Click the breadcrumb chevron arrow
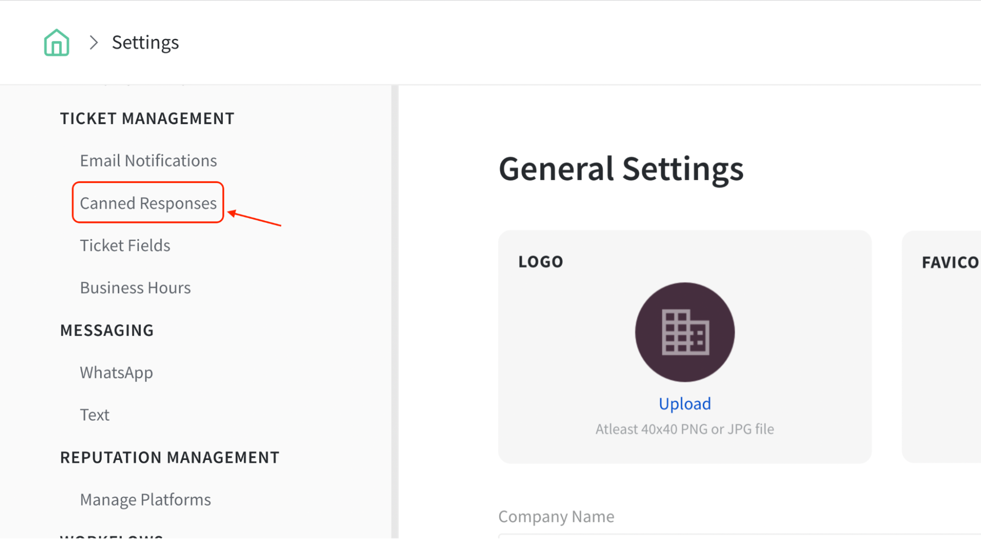Image resolution: width=981 pixels, height=539 pixels. (x=94, y=43)
